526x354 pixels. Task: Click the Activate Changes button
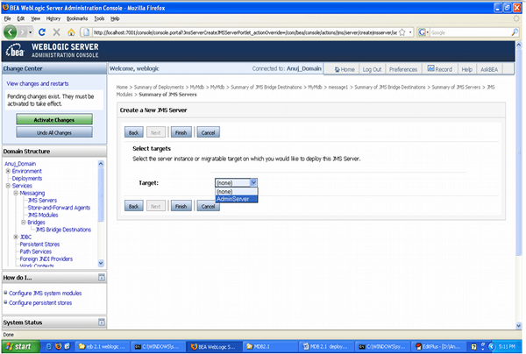(53, 119)
